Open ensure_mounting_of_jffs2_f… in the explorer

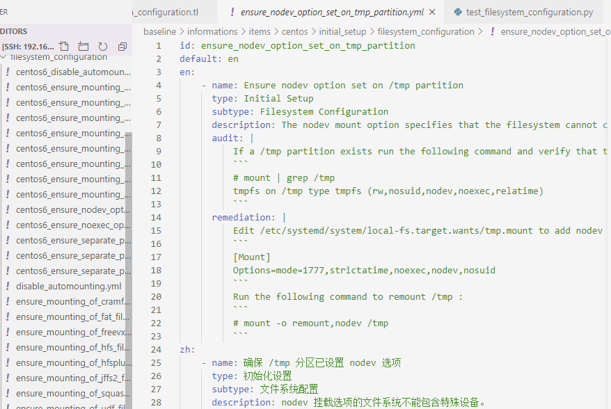click(x=73, y=378)
